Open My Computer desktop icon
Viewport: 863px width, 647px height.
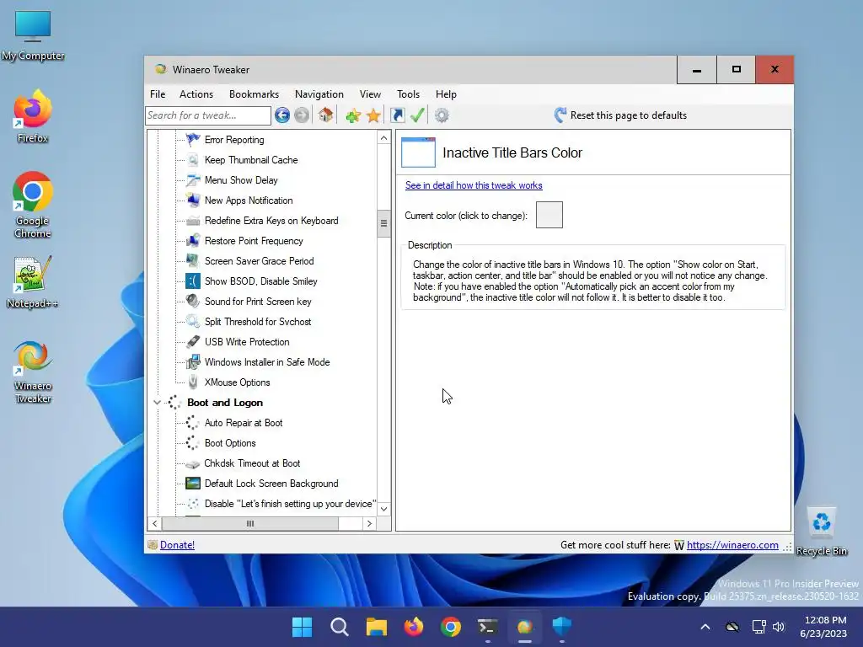[33, 35]
